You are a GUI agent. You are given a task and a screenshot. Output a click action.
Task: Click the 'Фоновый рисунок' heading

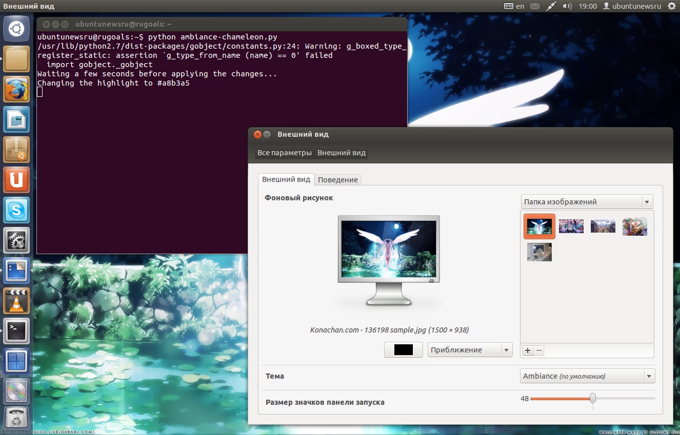299,198
